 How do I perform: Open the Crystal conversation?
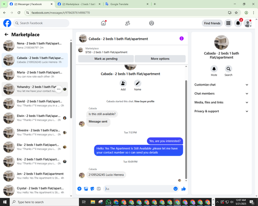tap(35, 191)
